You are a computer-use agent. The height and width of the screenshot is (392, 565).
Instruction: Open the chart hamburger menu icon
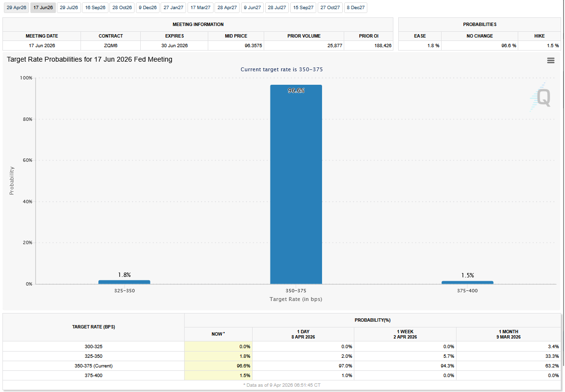click(551, 60)
